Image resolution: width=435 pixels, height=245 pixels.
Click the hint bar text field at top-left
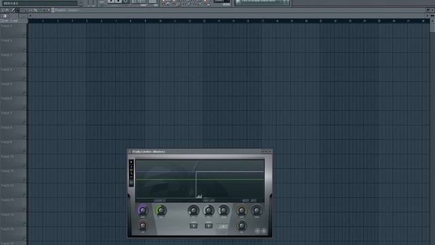(x=39, y=3)
